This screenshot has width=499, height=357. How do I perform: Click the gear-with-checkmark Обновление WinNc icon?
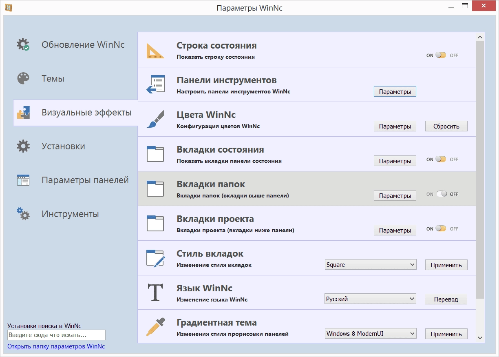[x=23, y=44]
